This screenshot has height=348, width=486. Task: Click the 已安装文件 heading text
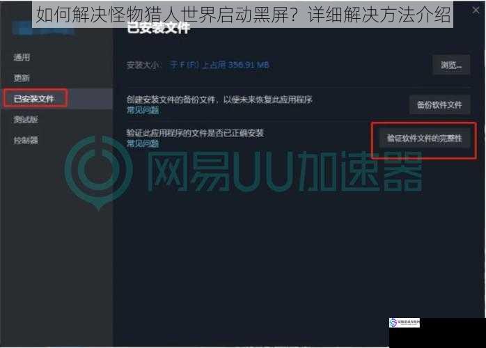tap(159, 29)
